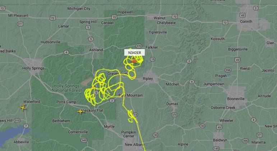Click the Ripley town label
The image size is (277, 151).
[x=148, y=78]
